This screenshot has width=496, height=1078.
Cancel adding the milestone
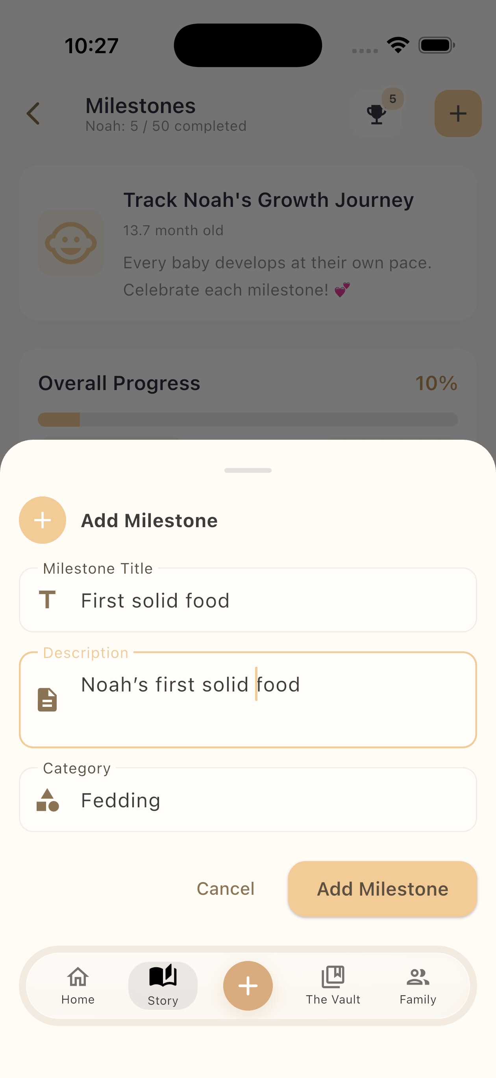226,888
